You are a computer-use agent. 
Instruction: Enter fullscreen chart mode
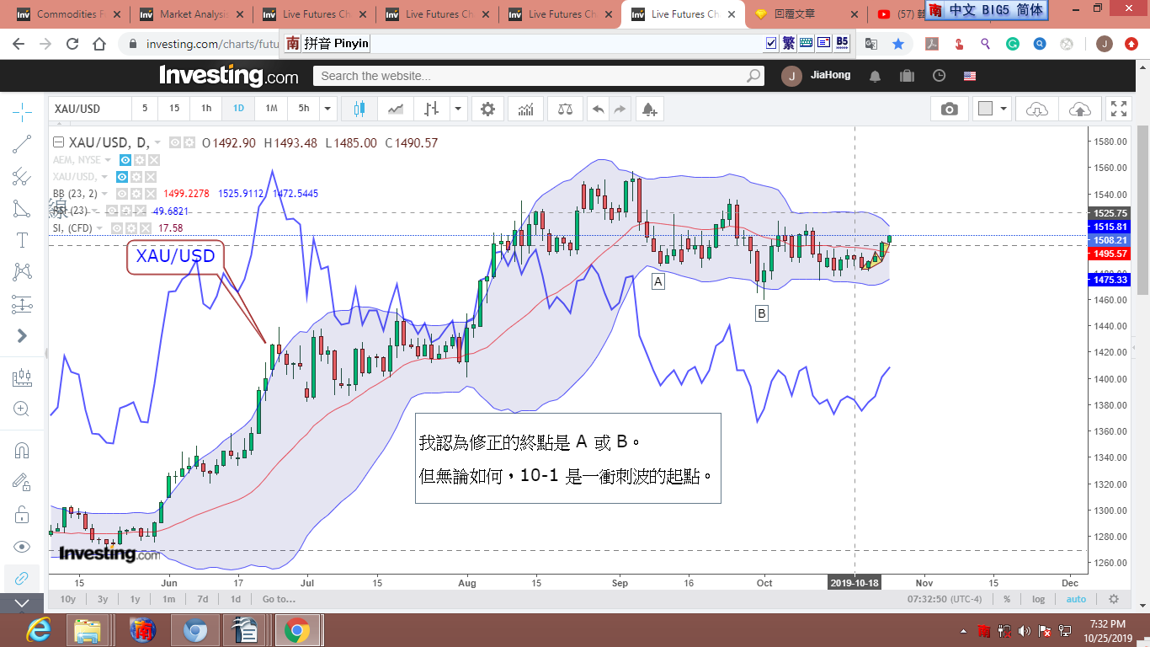coord(1118,109)
